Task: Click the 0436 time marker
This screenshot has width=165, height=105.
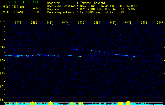Action: [97, 22]
